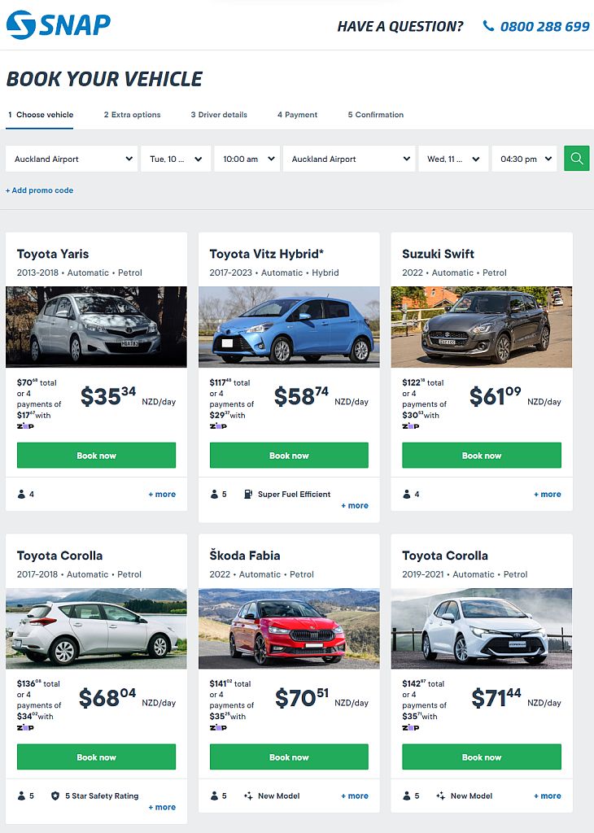Open the Auckland Airport pickup location dropdown
The image size is (594, 833).
coord(72,158)
